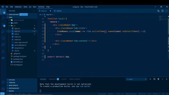Screen dimensions: 169x95
Task: Collapse the TABS project folder section
Action: coord(11,17)
